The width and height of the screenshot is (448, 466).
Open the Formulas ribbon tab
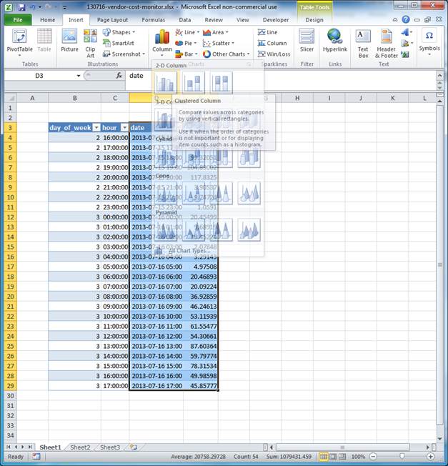pyautogui.click(x=153, y=20)
